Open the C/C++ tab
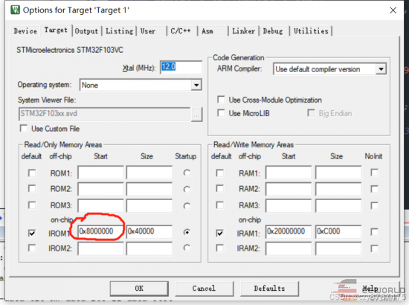 pos(181,31)
